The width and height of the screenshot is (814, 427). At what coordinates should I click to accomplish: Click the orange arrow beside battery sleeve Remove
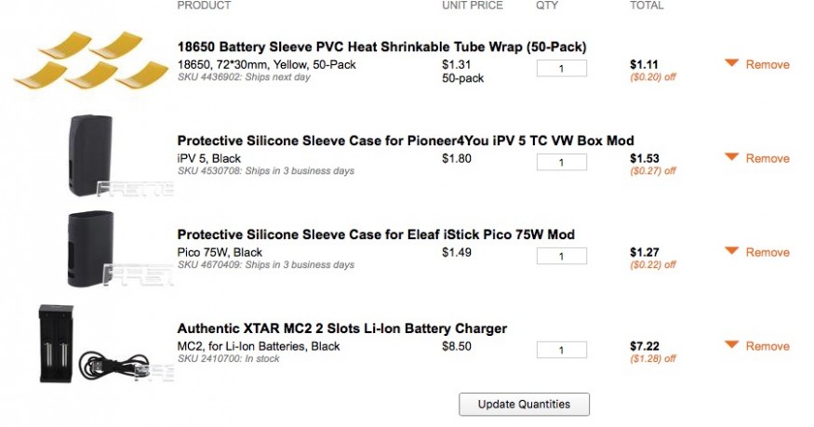pos(731,63)
